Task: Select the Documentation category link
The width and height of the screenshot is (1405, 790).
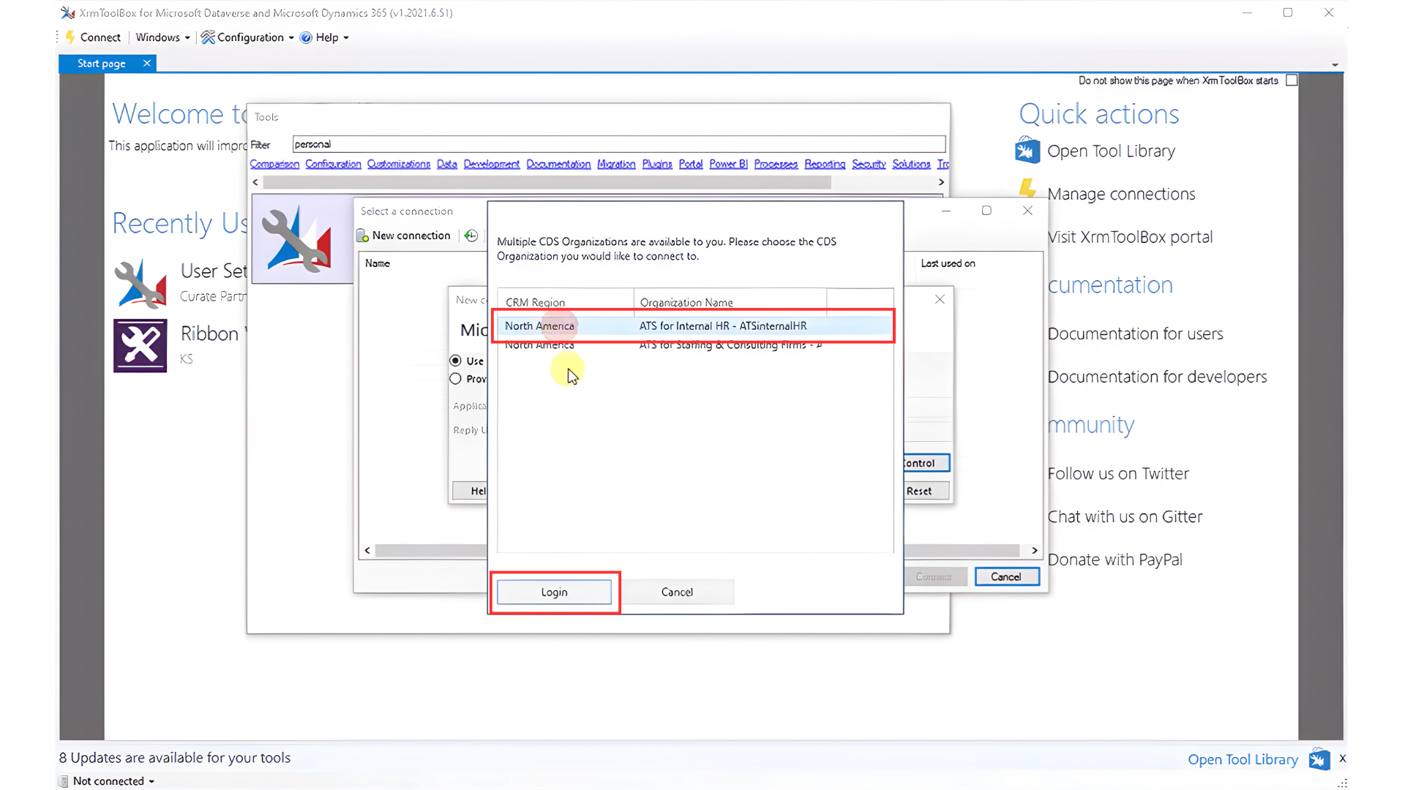Action: click(x=558, y=164)
